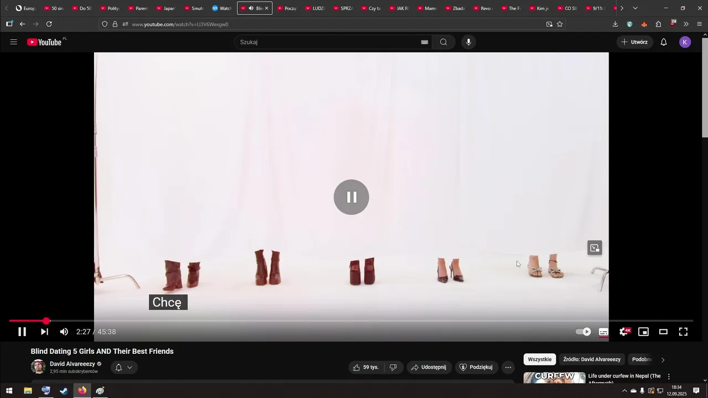Open picture-in-picture icon in address bar
The height and width of the screenshot is (398, 708).
click(x=549, y=24)
